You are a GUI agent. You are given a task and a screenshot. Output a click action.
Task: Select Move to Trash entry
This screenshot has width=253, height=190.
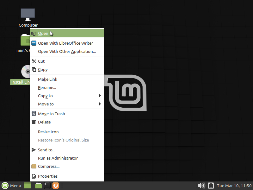(67, 114)
